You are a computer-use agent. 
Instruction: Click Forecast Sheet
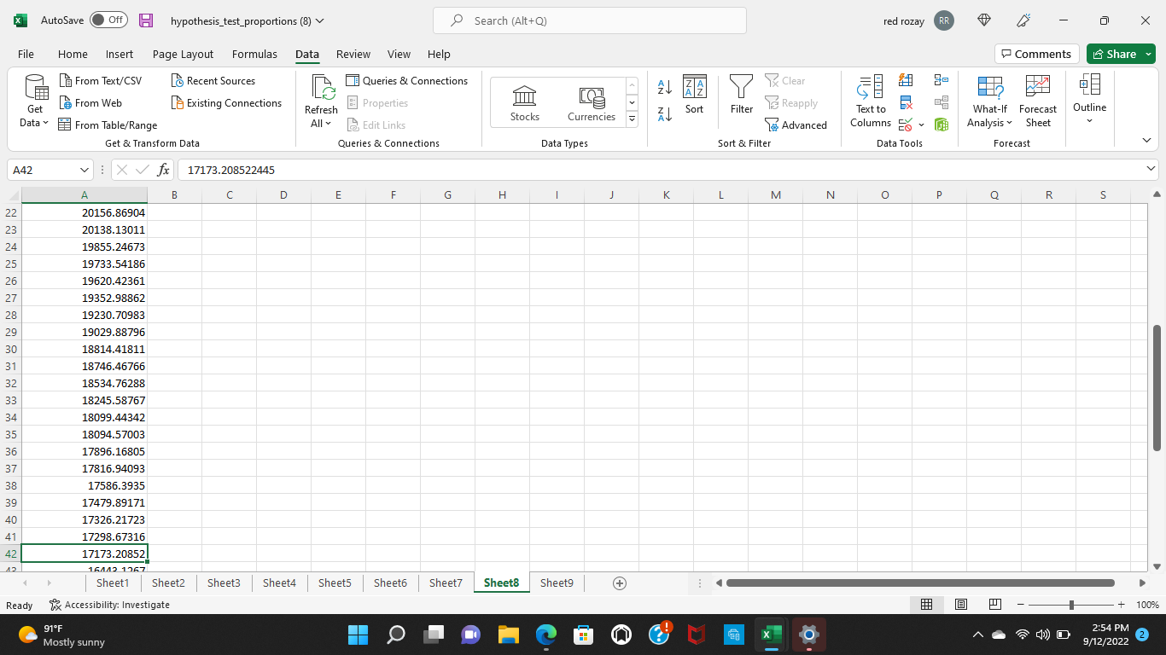(1038, 101)
